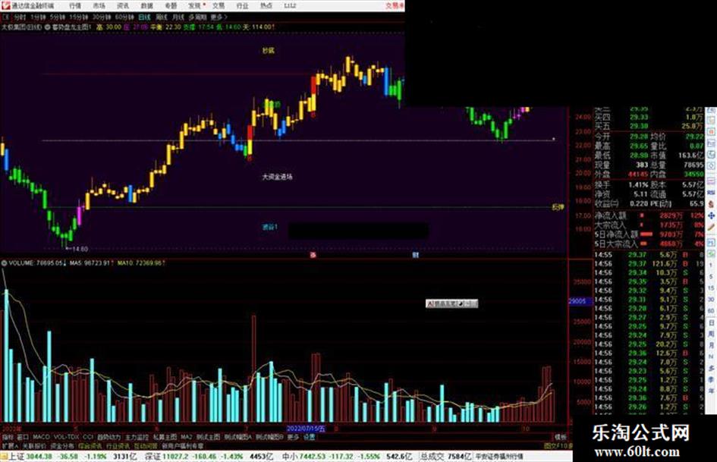Click the 模板 button

561,437
